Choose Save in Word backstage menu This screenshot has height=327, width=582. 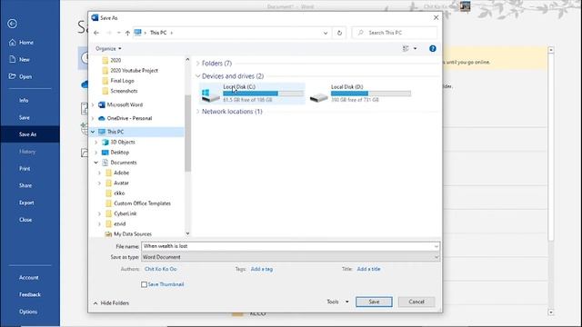pyautogui.click(x=25, y=117)
